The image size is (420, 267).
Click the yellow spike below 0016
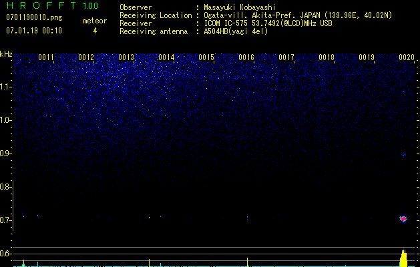click(247, 262)
